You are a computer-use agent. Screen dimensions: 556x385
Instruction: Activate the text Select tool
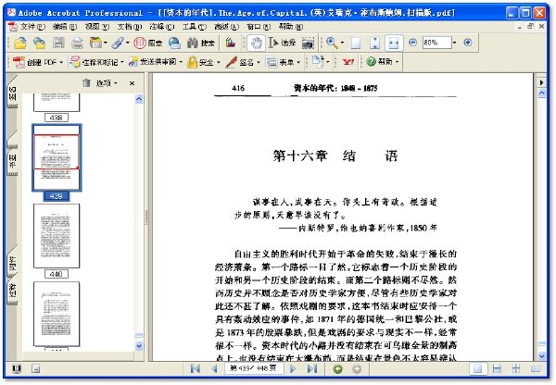[282, 43]
